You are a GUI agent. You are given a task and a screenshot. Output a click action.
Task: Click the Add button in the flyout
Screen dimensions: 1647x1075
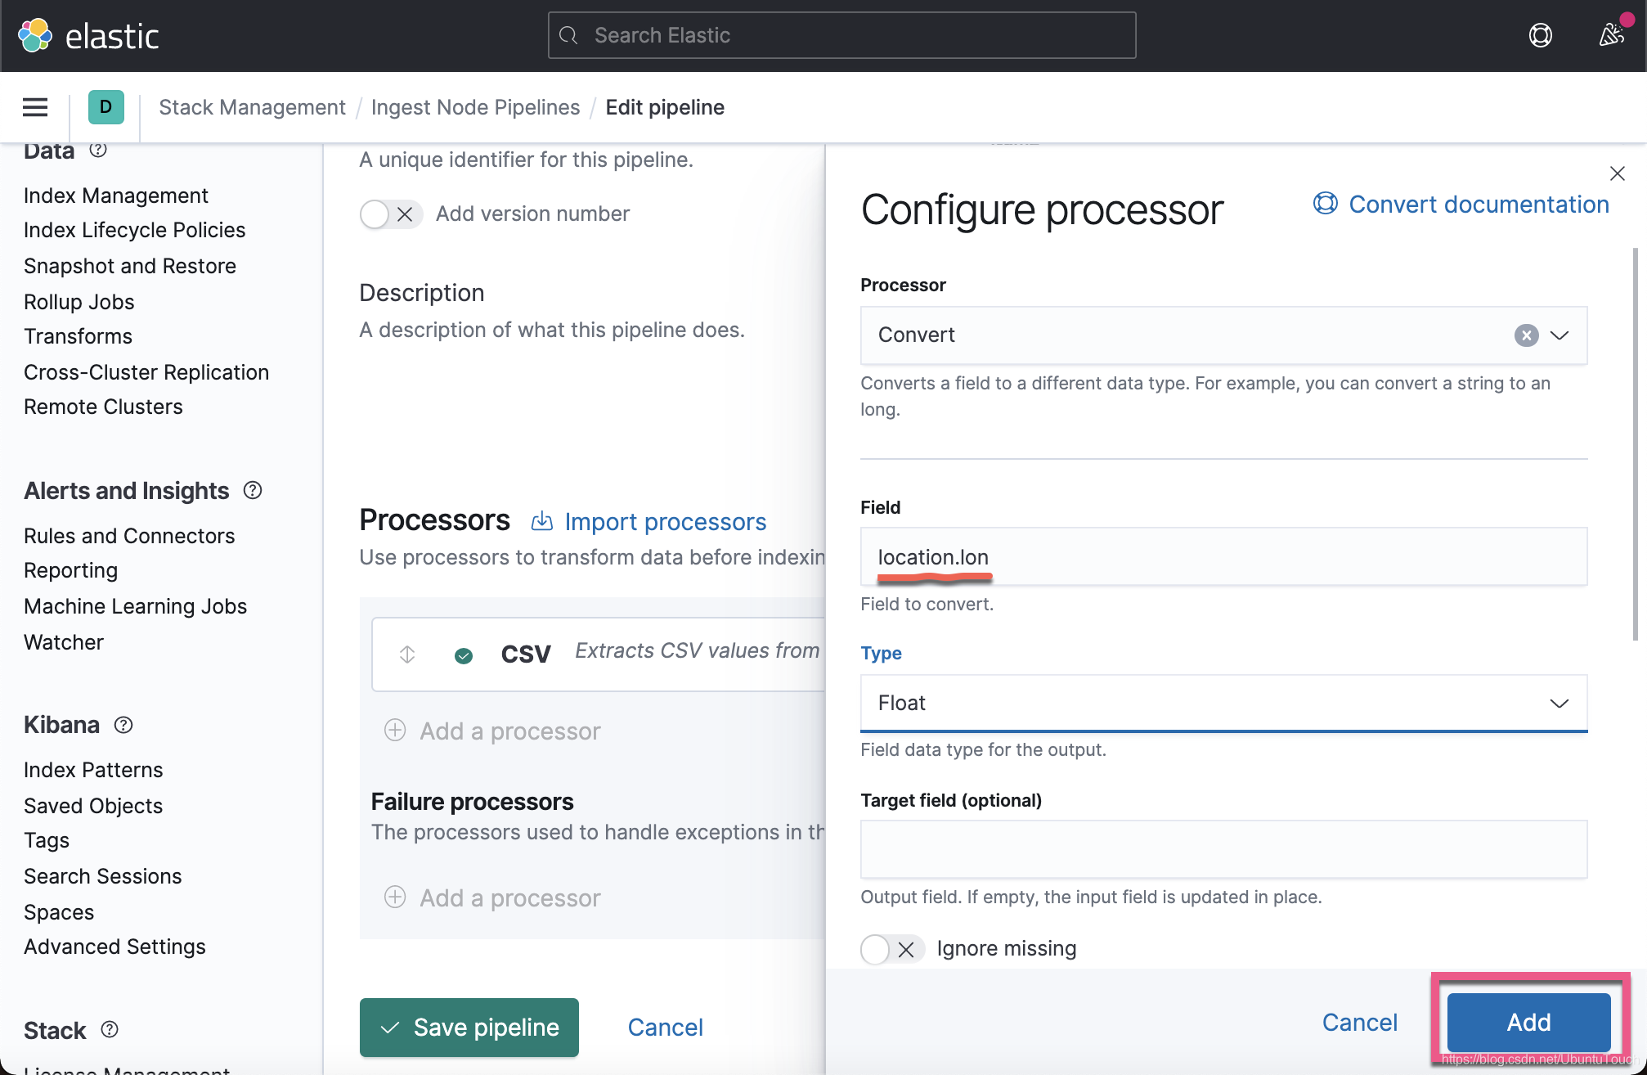1528,1022
